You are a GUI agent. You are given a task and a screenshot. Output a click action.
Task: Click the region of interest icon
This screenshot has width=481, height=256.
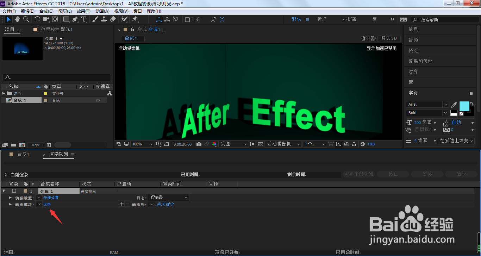click(x=253, y=144)
